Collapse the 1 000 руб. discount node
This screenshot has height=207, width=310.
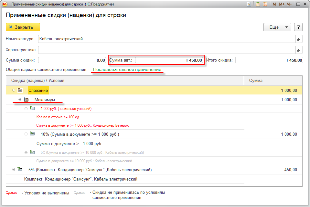coord(26,109)
